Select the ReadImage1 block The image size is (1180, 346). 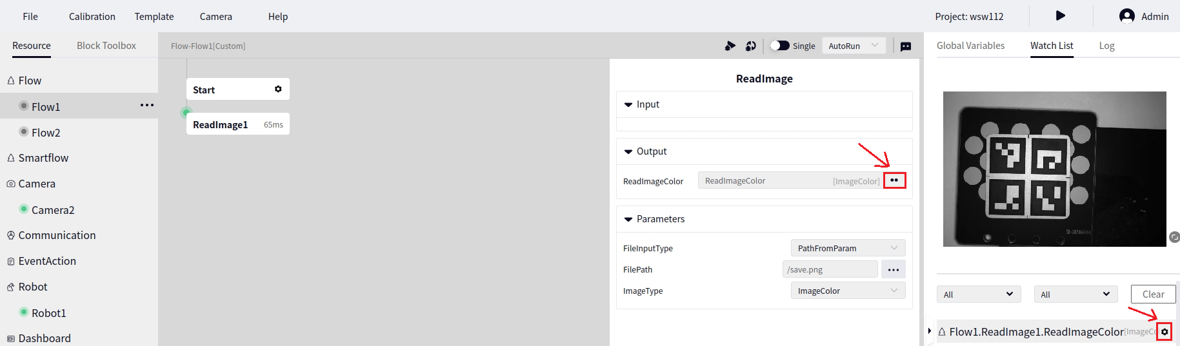(238, 124)
